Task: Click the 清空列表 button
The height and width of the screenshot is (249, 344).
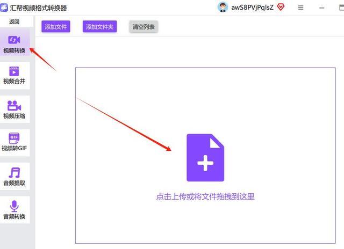Action: point(144,27)
